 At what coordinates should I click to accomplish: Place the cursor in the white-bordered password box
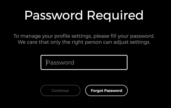point(84,62)
